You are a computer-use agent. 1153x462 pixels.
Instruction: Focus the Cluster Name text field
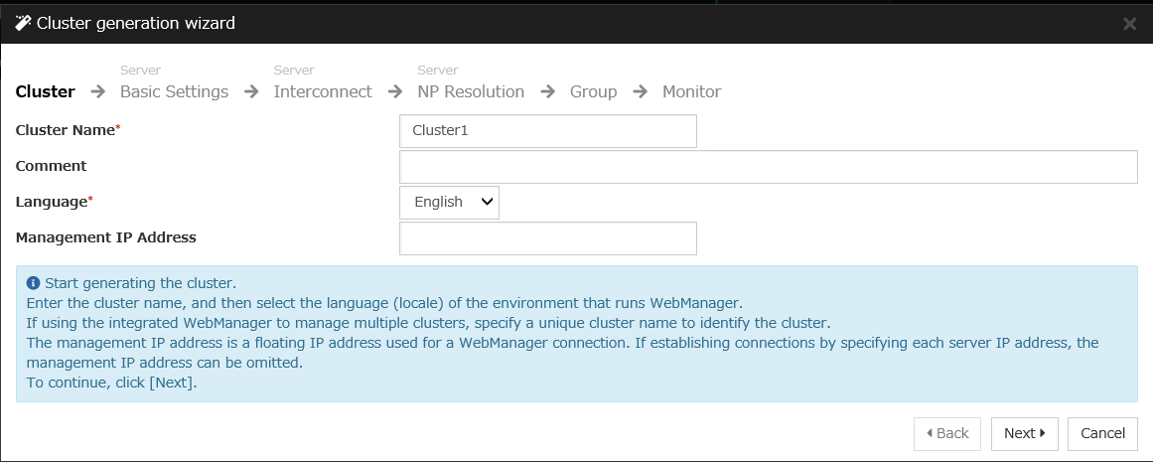click(547, 130)
